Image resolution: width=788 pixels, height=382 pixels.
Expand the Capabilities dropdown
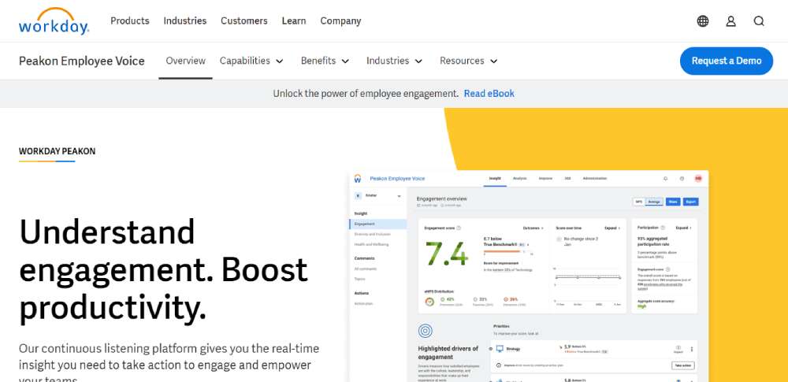click(251, 61)
